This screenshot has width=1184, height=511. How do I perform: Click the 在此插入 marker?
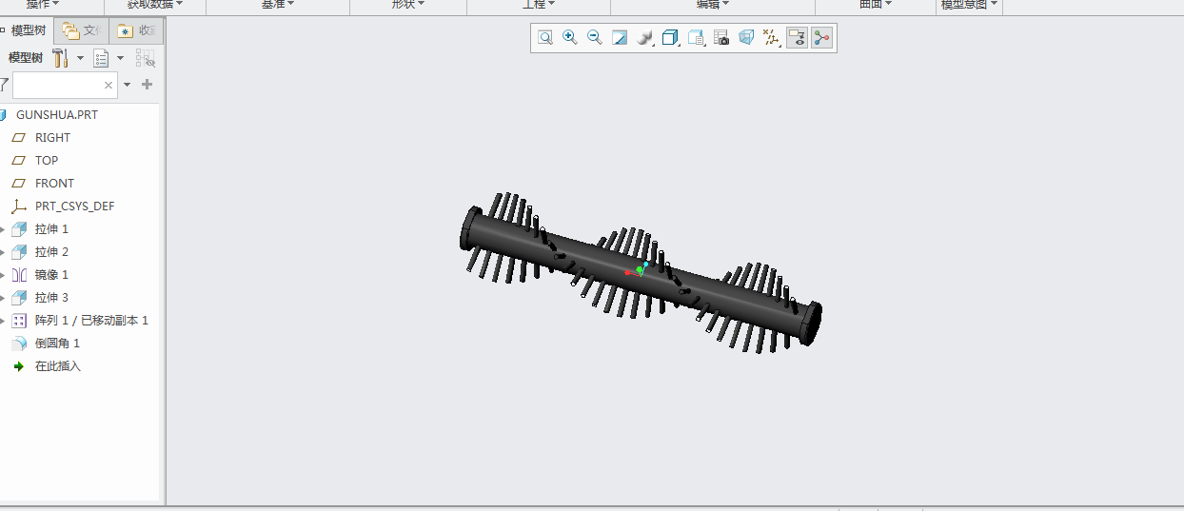pyautogui.click(x=58, y=365)
